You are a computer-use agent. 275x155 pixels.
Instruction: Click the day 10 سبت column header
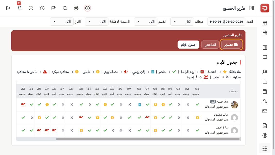tap(120, 91)
